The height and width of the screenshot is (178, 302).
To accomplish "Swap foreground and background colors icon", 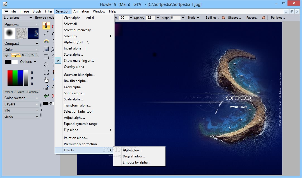I will click(50, 103).
